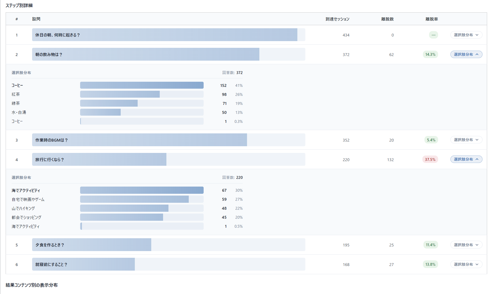Expand choice distribution for question 1

pos(466,35)
